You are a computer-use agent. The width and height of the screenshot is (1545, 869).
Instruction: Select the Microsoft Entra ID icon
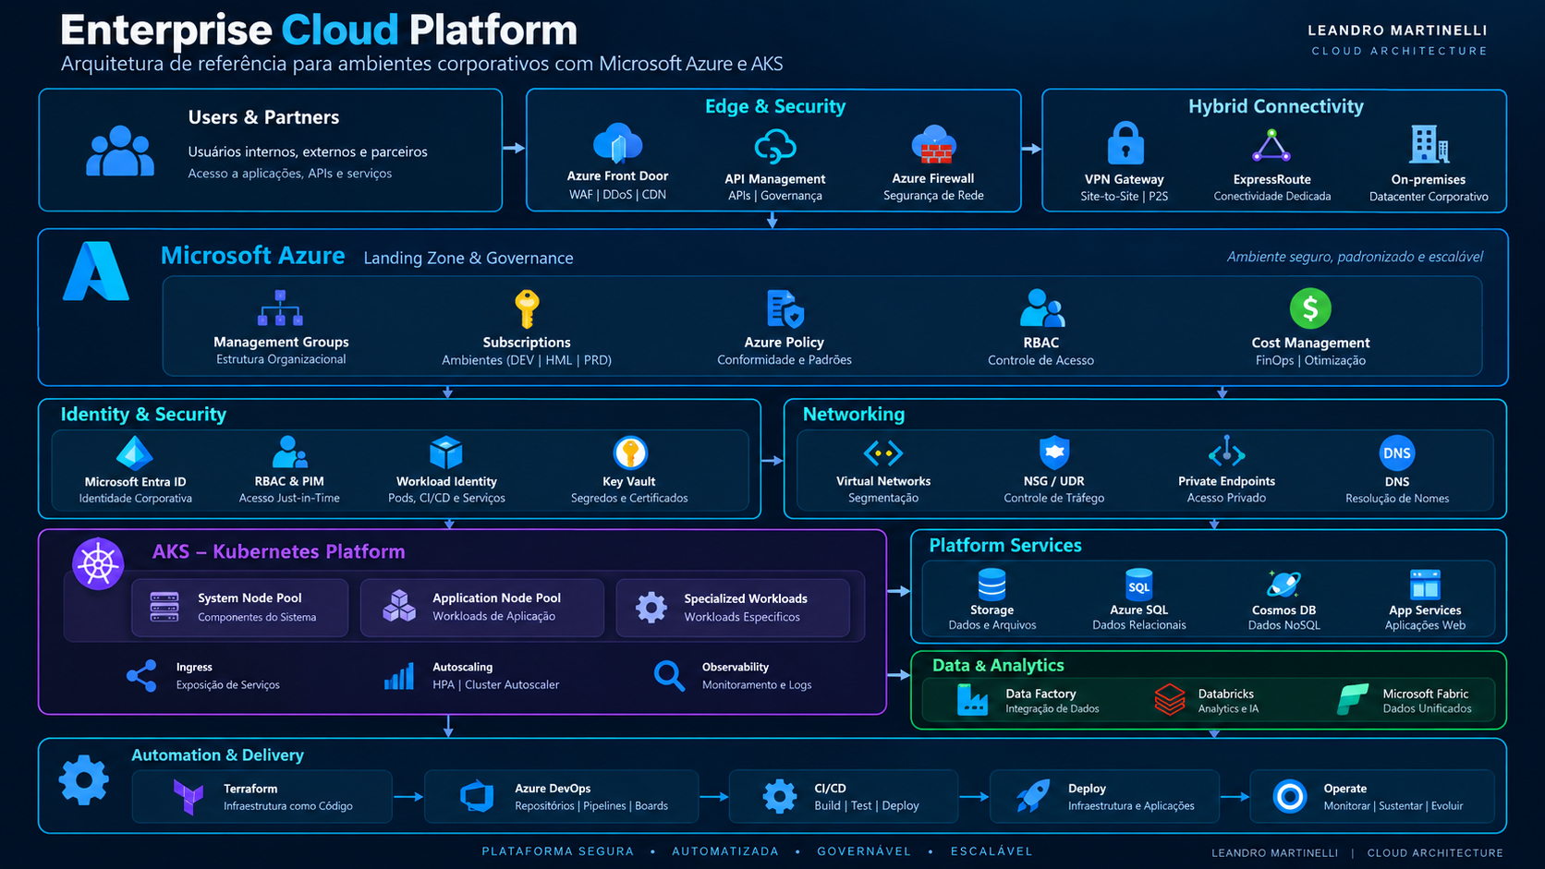pos(135,453)
